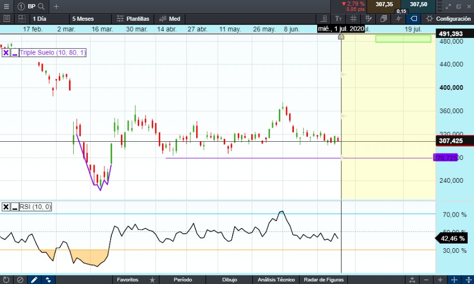Zoom out with the minus icon
Image resolution: width=474 pixels, height=284 pixels.
pyautogui.click(x=426, y=280)
